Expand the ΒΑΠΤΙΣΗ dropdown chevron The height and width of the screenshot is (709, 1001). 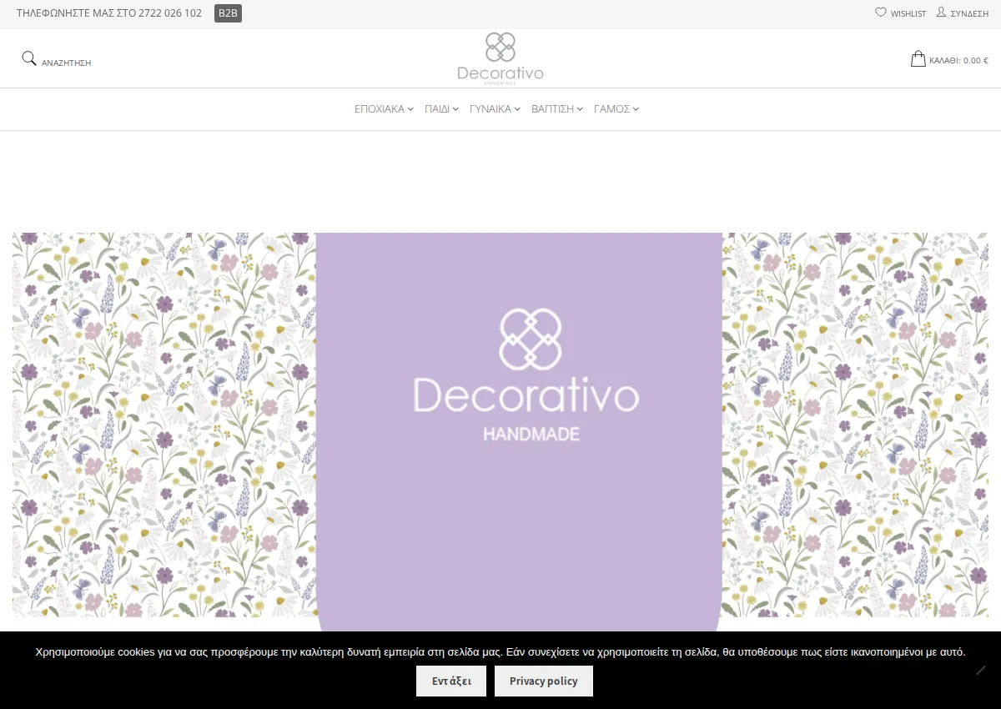point(580,109)
